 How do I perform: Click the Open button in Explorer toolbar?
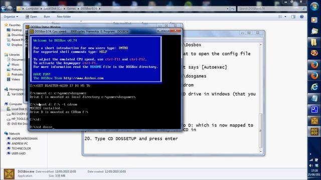point(31,16)
